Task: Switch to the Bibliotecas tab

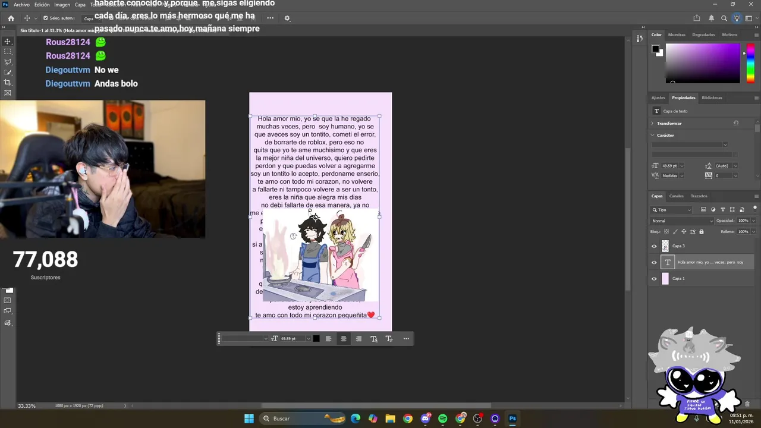Action: pyautogui.click(x=712, y=97)
